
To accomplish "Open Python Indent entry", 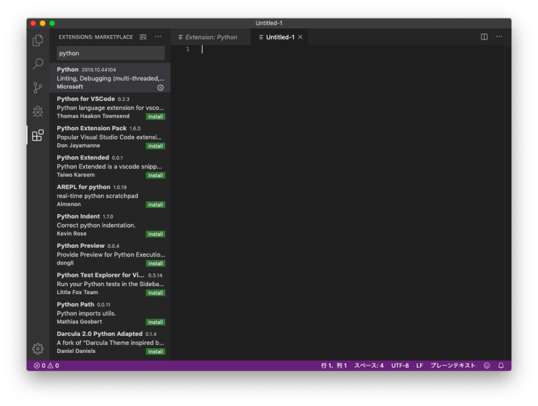I will coord(110,225).
